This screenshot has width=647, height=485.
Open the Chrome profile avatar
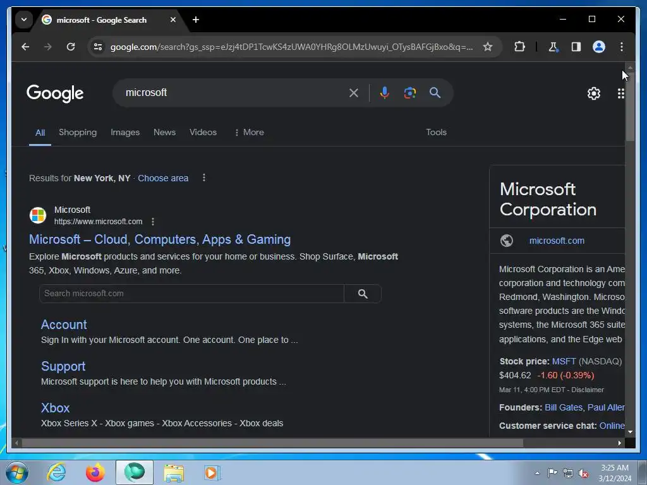pyautogui.click(x=599, y=47)
